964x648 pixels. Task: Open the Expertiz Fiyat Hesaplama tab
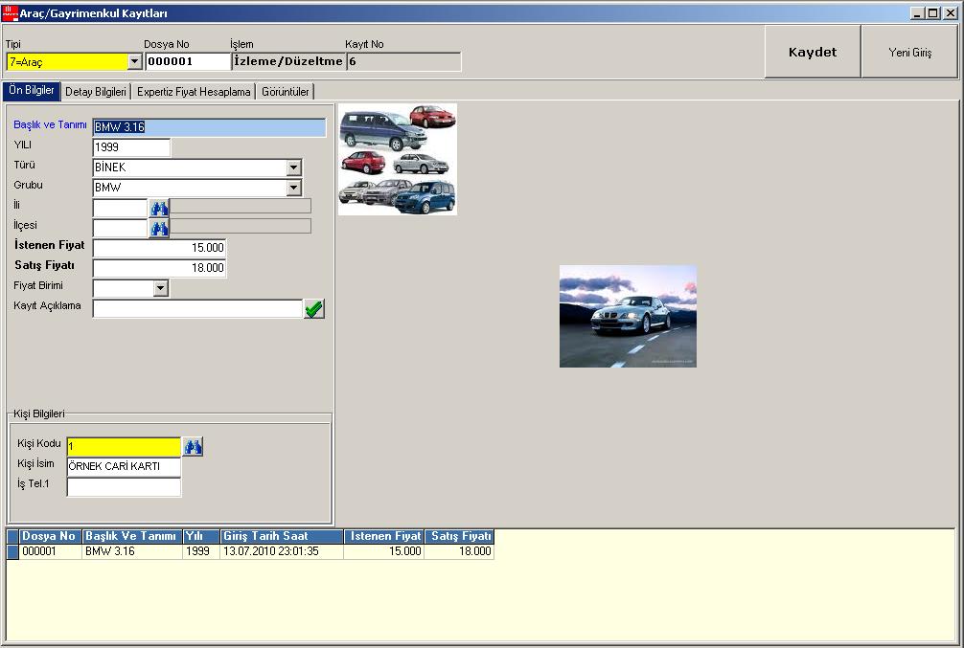[x=194, y=92]
